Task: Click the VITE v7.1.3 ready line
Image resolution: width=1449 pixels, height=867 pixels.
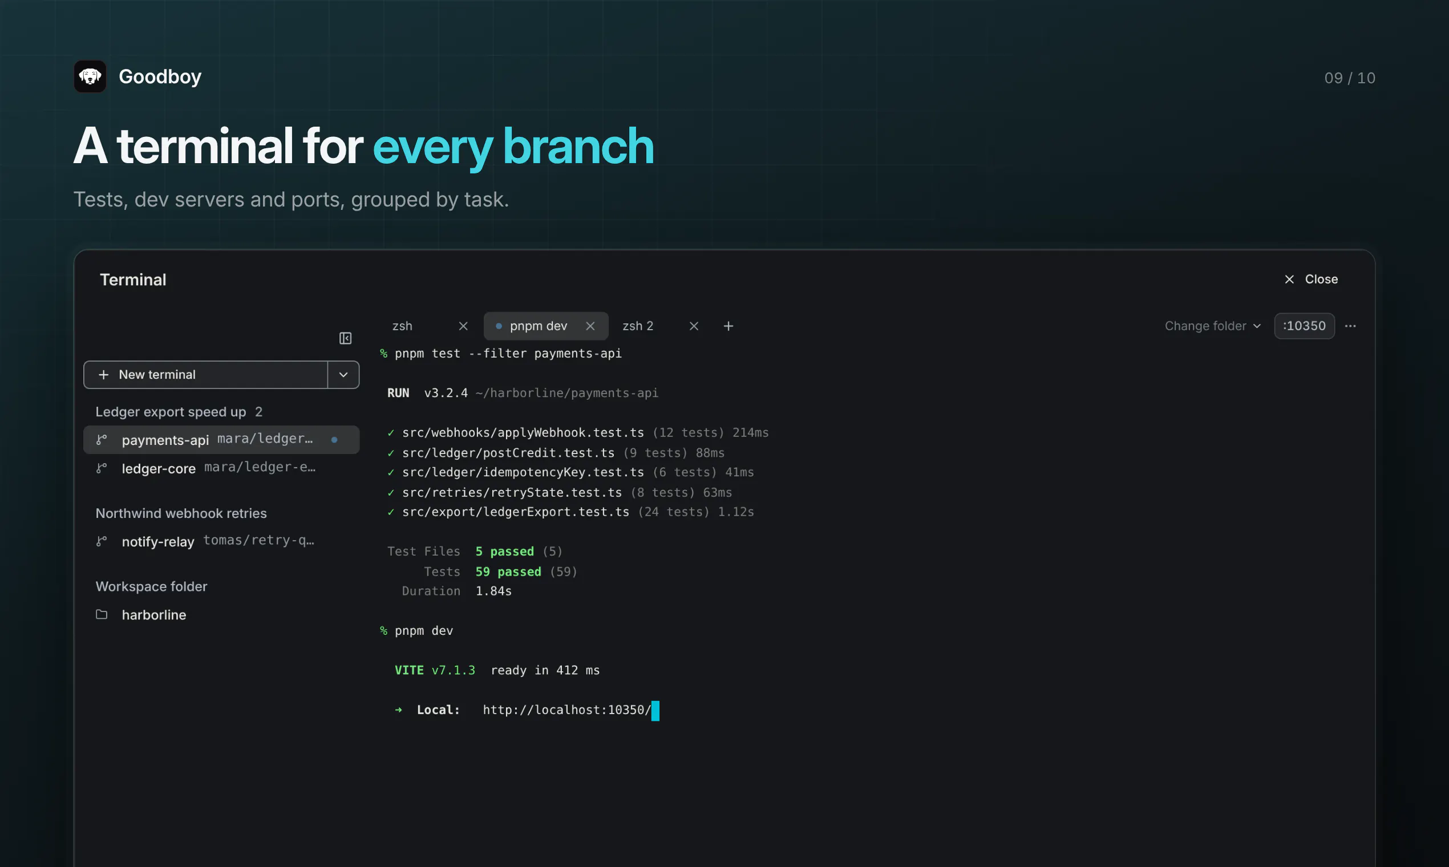Action: pos(497,671)
